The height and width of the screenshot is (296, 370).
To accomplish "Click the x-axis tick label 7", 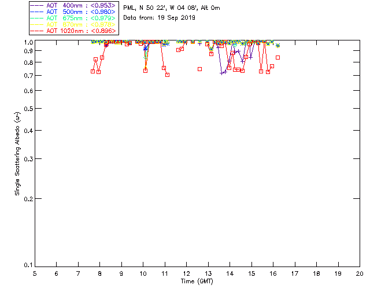I will click(78, 273).
